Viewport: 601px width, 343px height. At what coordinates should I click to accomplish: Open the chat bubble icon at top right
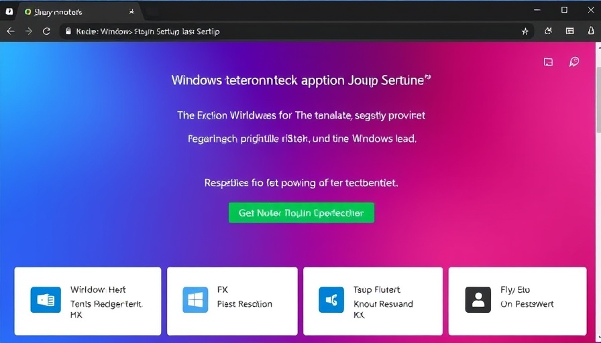pyautogui.click(x=573, y=62)
